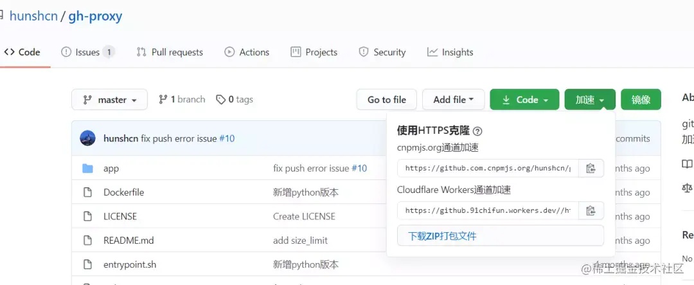Open the Insights tab
The width and height of the screenshot is (694, 285).
pyautogui.click(x=450, y=52)
